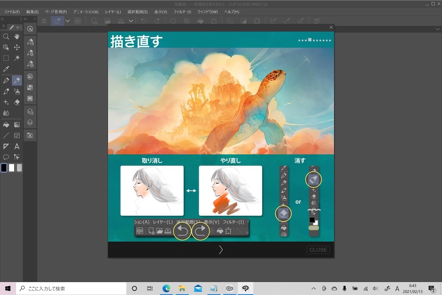Open Microsoft Edge from the taskbar
The height and width of the screenshot is (295, 442).
166,289
